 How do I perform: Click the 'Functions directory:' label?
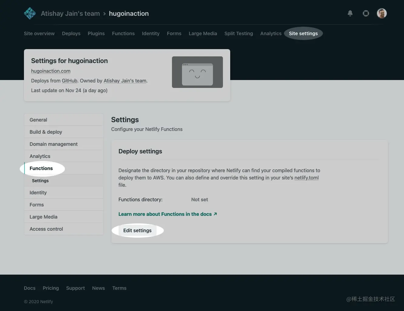pos(140,199)
